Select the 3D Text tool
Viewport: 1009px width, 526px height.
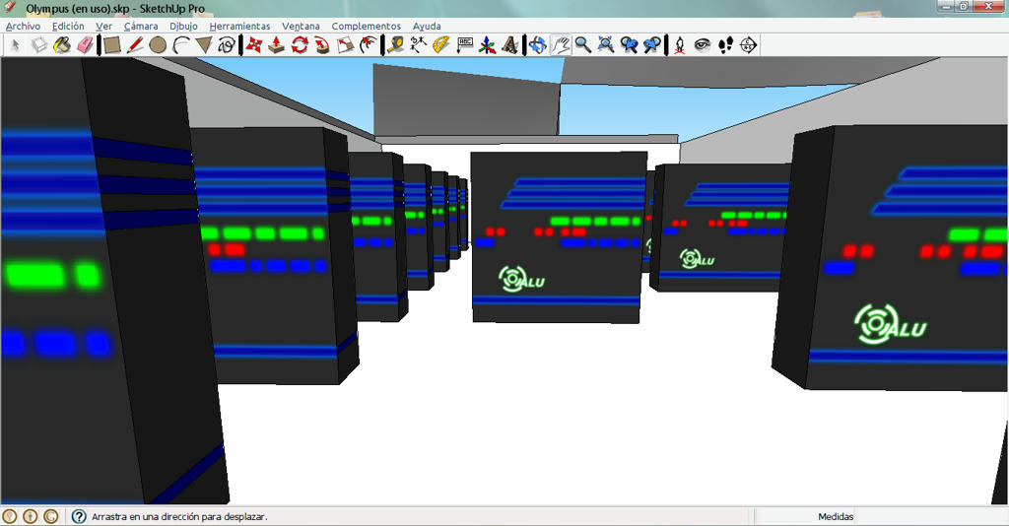point(510,45)
